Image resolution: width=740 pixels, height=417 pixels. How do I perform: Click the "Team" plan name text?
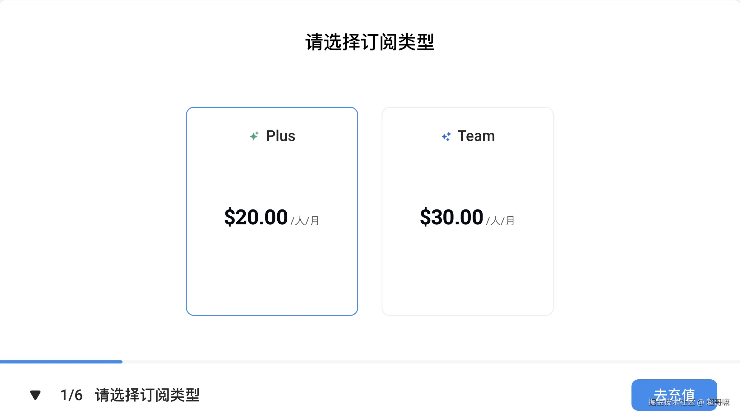(x=476, y=136)
